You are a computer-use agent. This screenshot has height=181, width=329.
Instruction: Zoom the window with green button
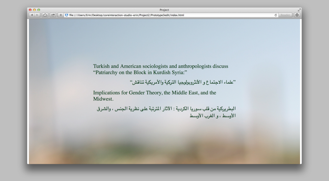pos(38,10)
